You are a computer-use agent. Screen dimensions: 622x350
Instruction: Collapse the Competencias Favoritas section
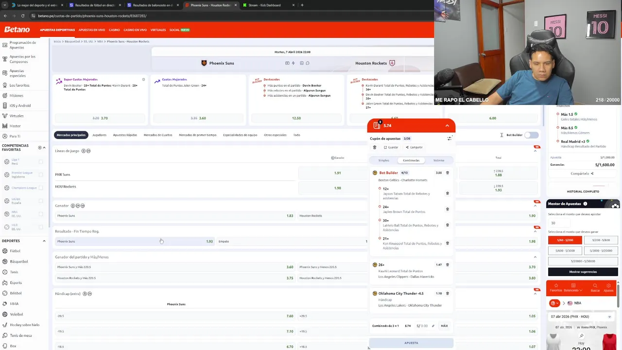(x=44, y=147)
